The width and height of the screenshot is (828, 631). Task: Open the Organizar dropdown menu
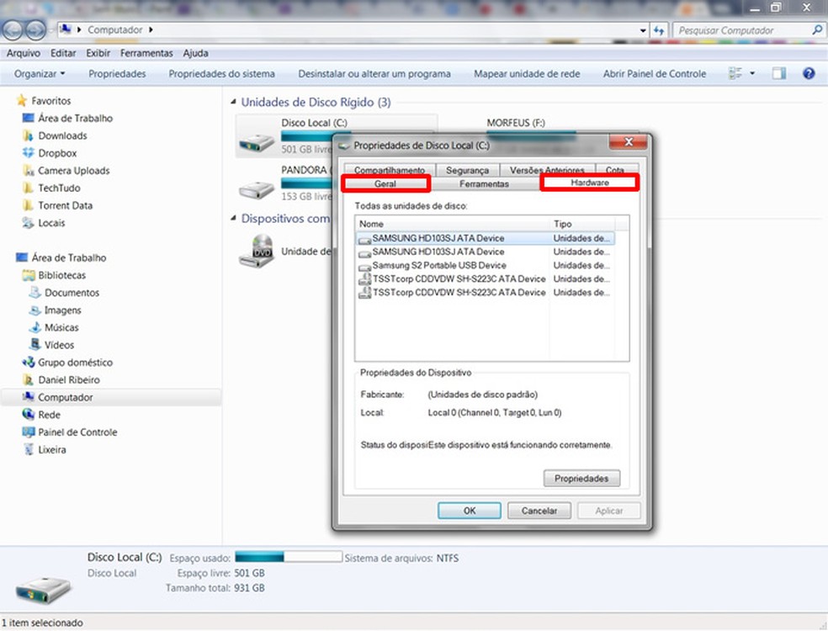pos(39,74)
